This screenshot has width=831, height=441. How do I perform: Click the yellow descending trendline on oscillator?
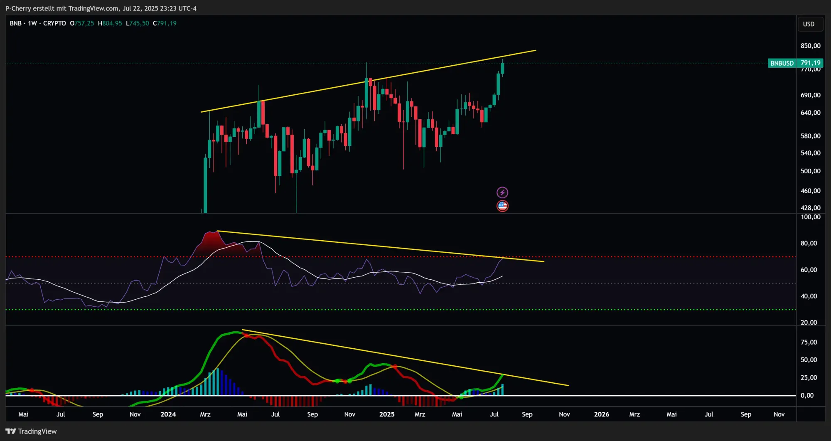pos(405,358)
